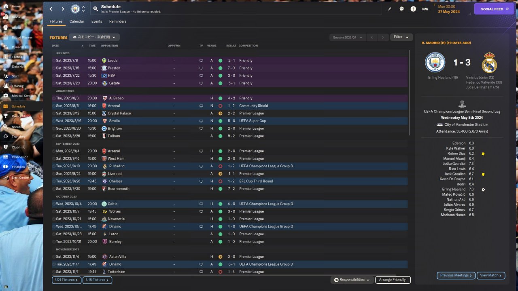Open the Transfers section
This screenshot has height=291, width=518.
click(18, 137)
